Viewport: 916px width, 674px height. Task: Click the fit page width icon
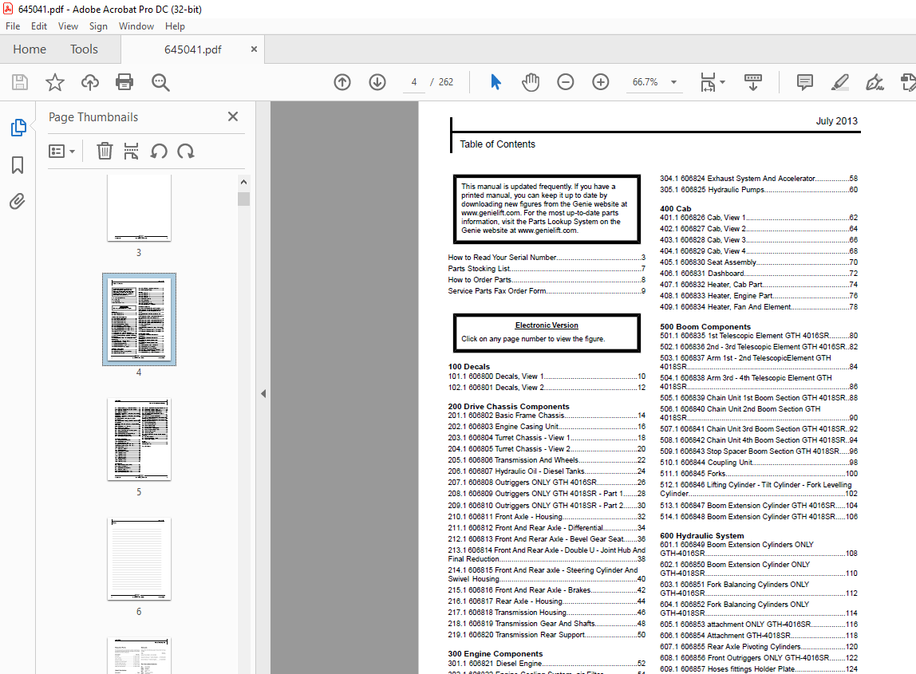(x=708, y=82)
